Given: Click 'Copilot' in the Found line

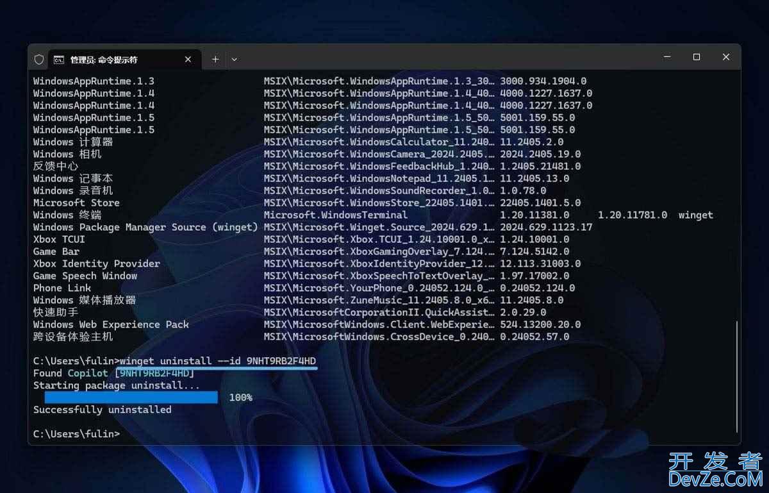Looking at the screenshot, I should [x=88, y=373].
